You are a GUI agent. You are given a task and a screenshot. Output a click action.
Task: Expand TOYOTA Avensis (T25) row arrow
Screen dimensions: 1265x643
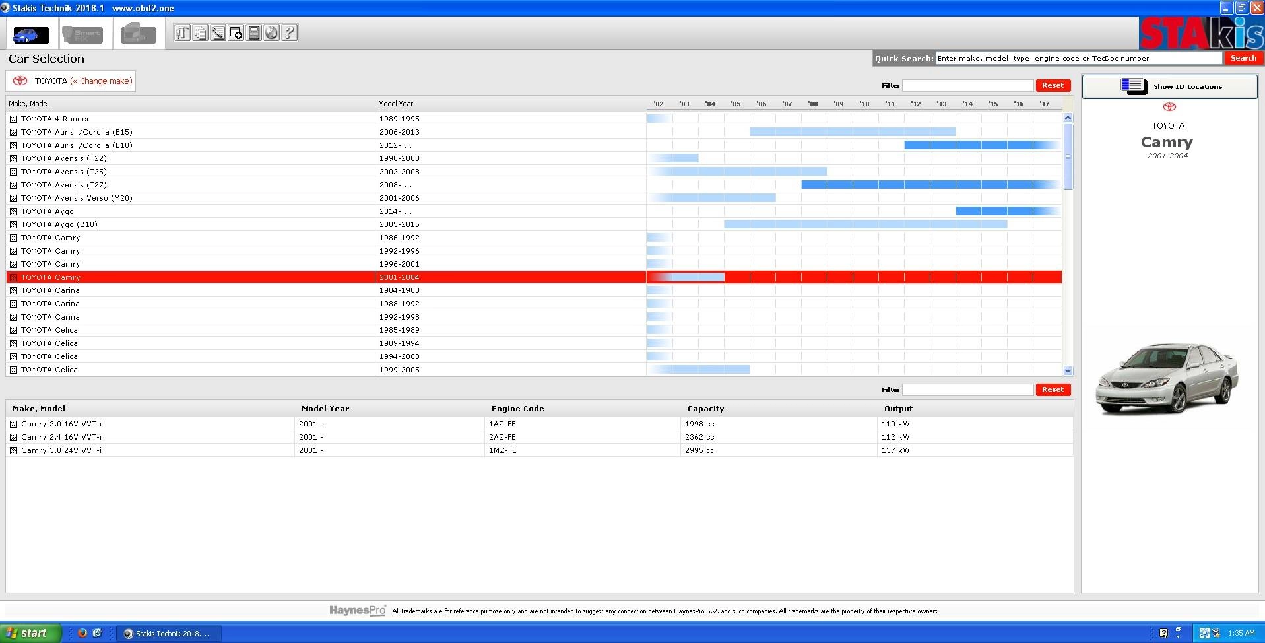click(x=13, y=172)
